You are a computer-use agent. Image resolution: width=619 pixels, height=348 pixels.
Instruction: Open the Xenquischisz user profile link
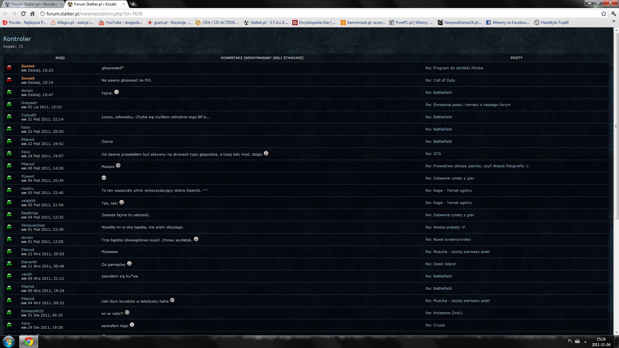[33, 225]
